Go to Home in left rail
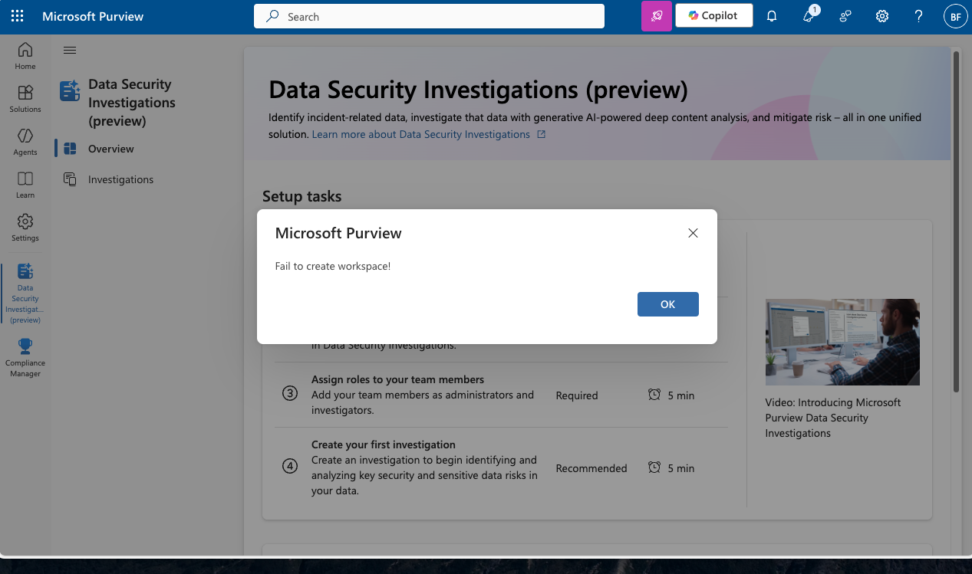The image size is (972, 574). coord(25,56)
